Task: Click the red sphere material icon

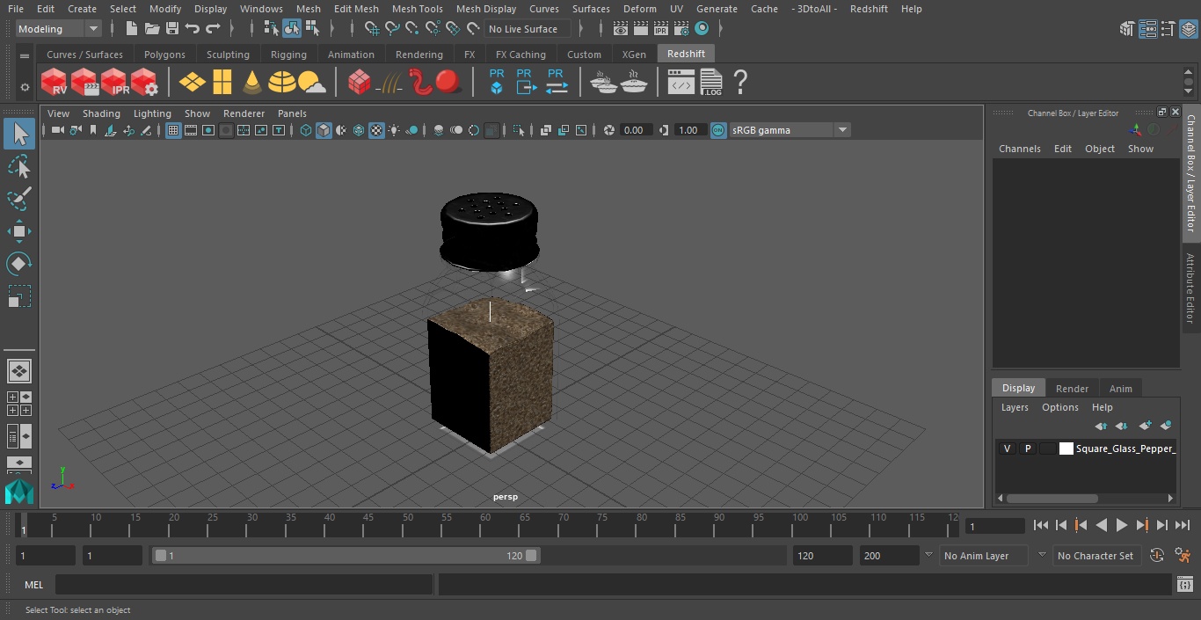Action: pyautogui.click(x=449, y=83)
